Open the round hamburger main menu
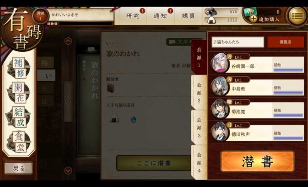The width and height of the screenshot is (308, 187). (297, 16)
